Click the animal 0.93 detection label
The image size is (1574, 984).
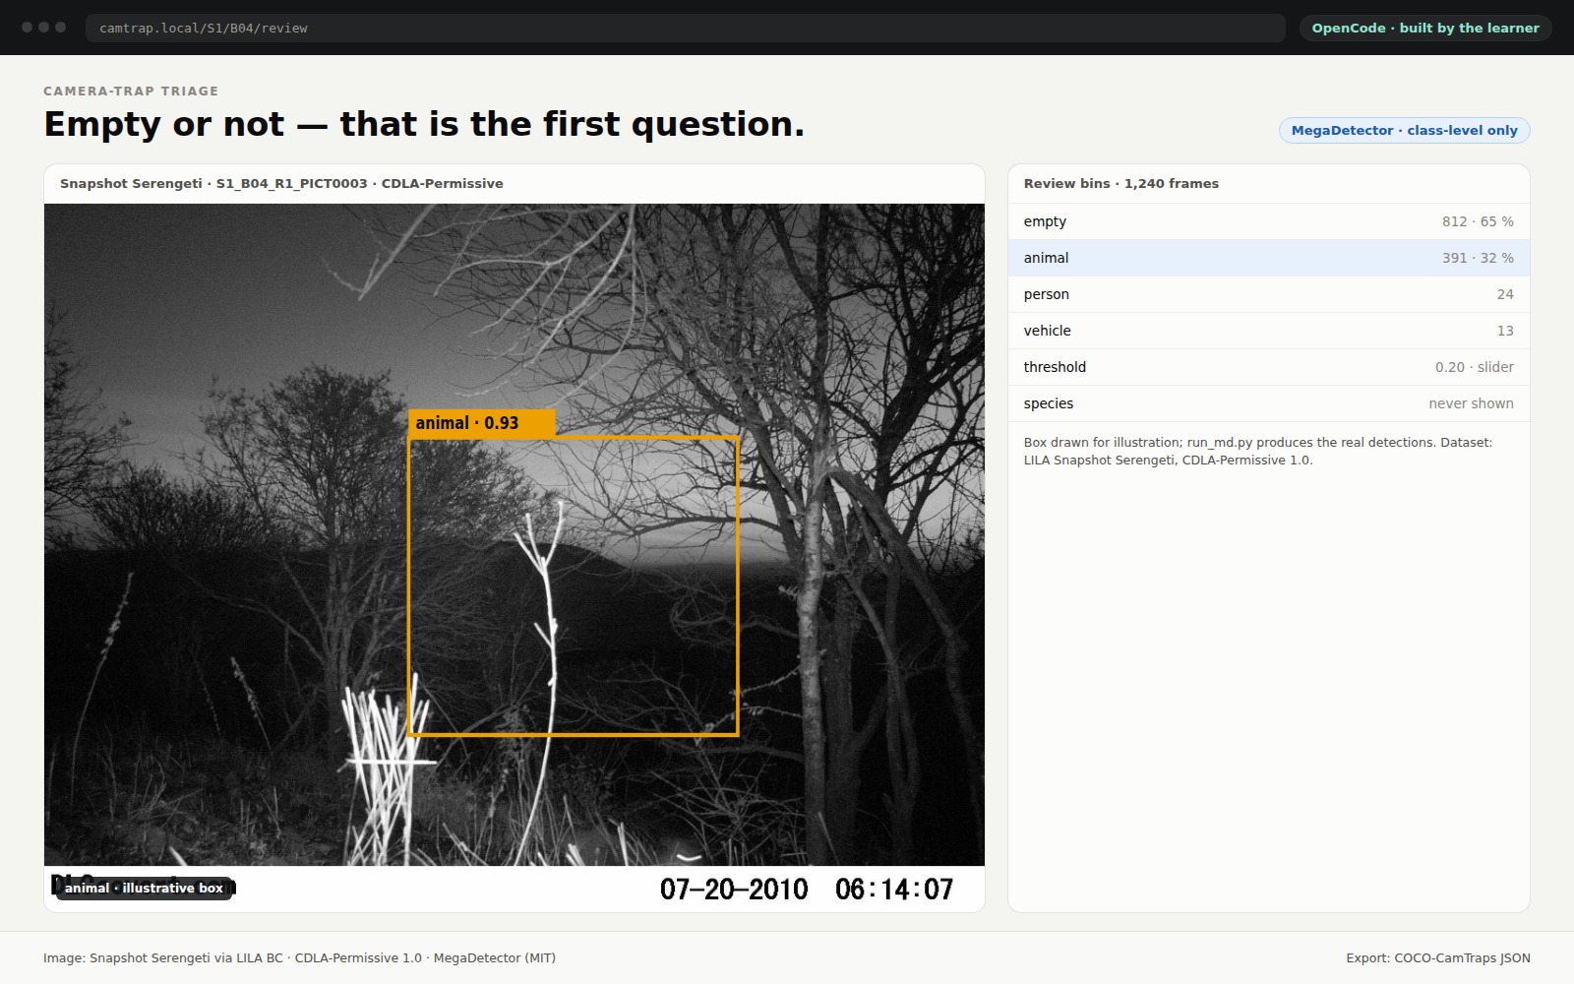click(482, 423)
